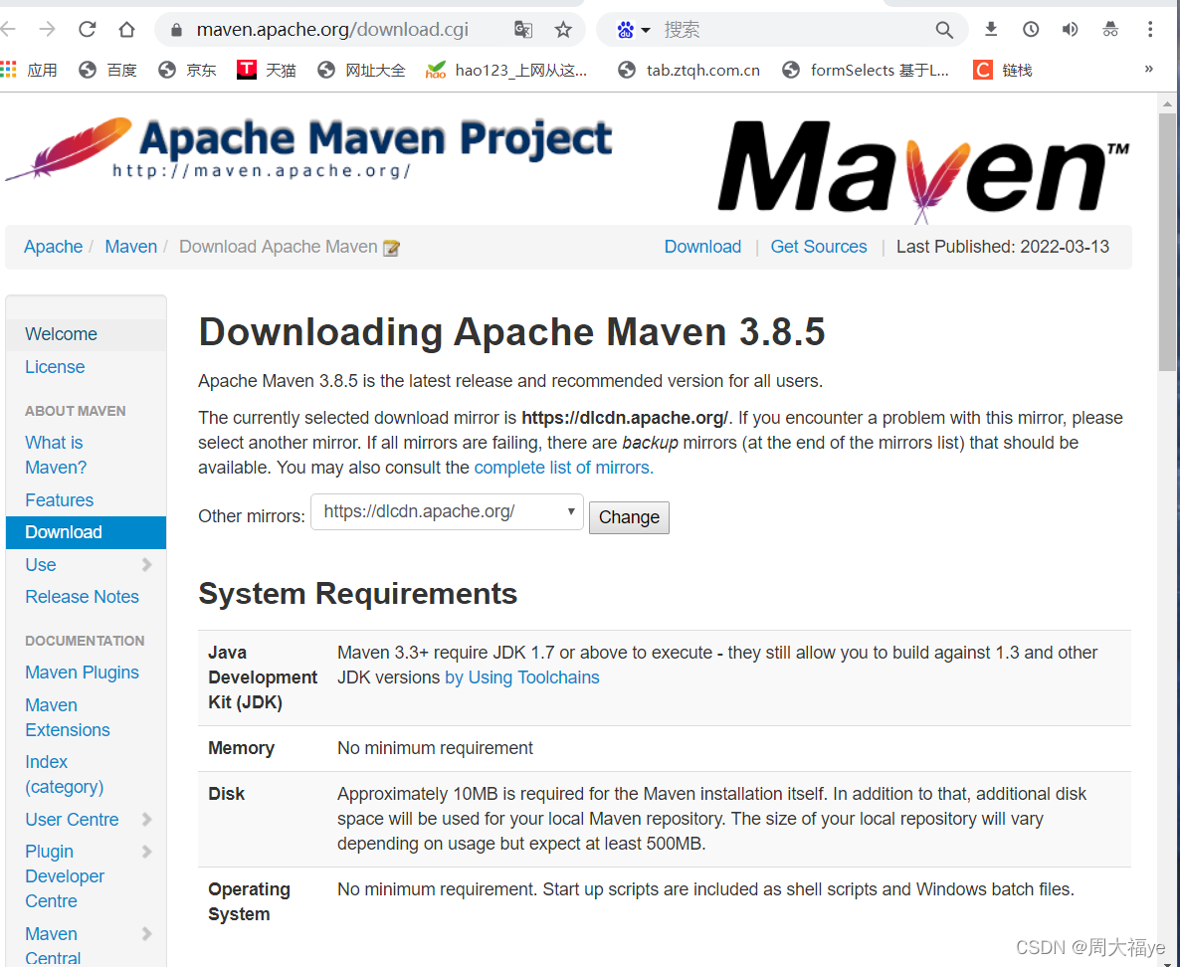Select the highlighted Download sidebar item
This screenshot has width=1180, height=967.
(x=86, y=532)
